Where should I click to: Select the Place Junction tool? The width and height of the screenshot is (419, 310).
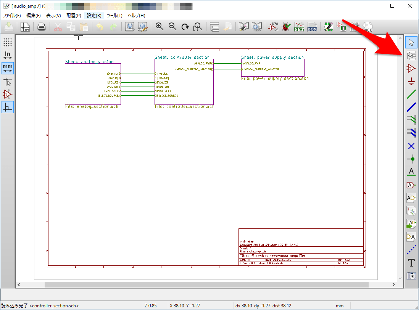point(411,159)
